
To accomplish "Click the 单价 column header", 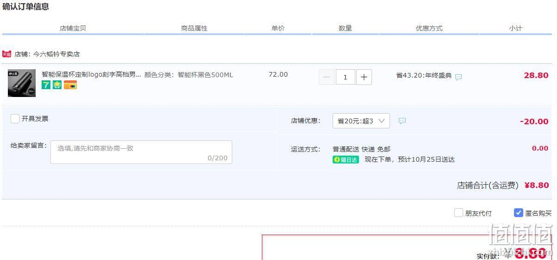I will (x=278, y=28).
